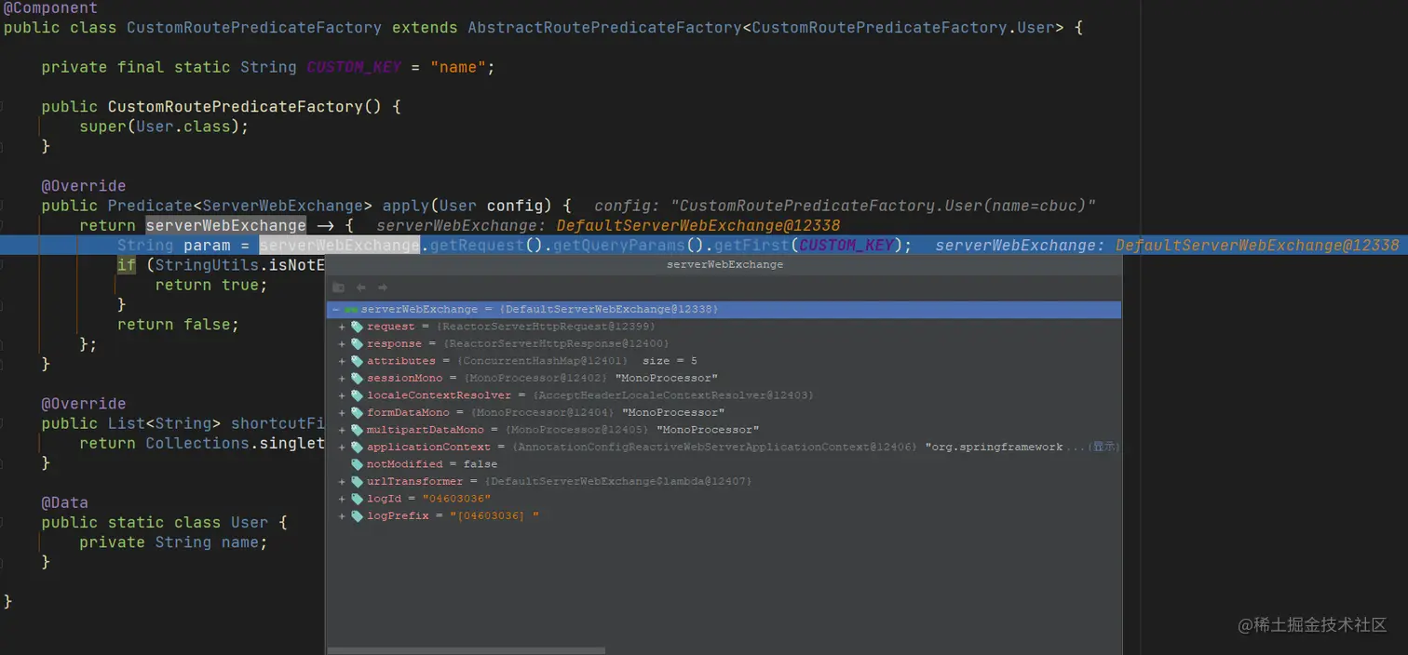Expand the request node
Screen dimensions: 1408x655
tap(343, 327)
